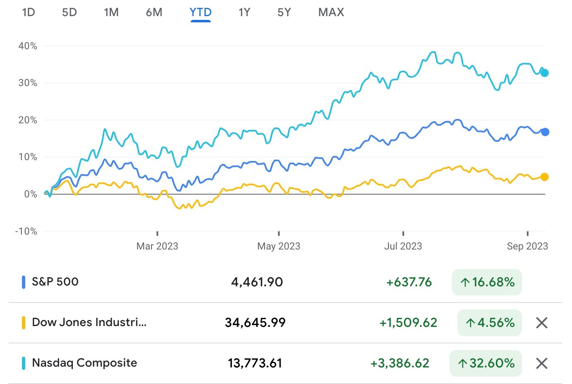This screenshot has height=384, width=572.
Task: Click the Dow Jones yellow endpoint dot
Action: pos(545,177)
